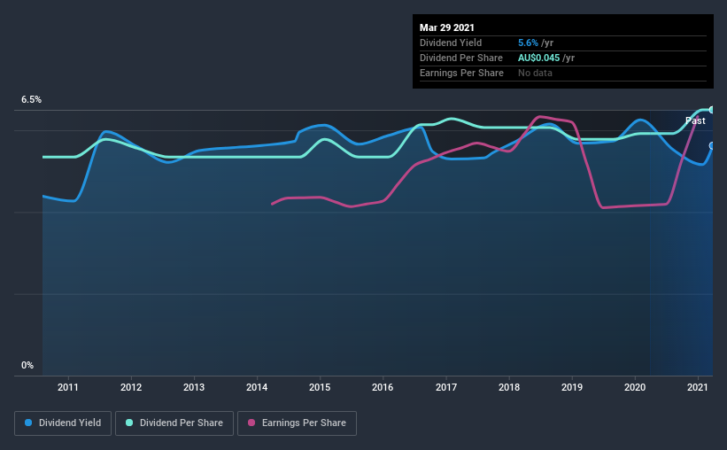Click the AU$0.045 dividend per share value
The height and width of the screenshot is (450, 727).
pyautogui.click(x=538, y=58)
